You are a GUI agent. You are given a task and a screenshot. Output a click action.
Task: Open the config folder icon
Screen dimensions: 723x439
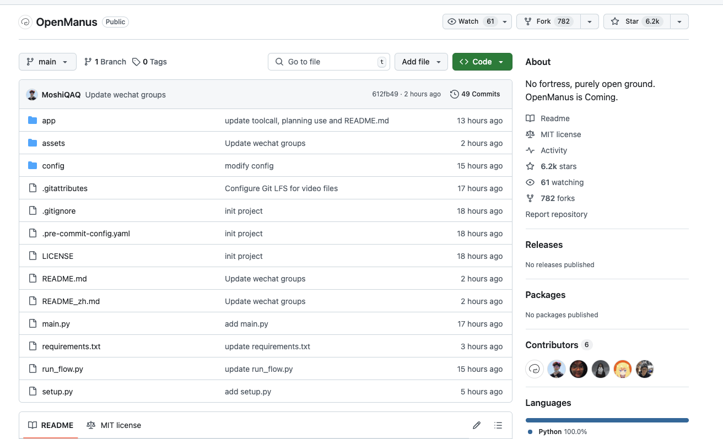click(x=33, y=166)
